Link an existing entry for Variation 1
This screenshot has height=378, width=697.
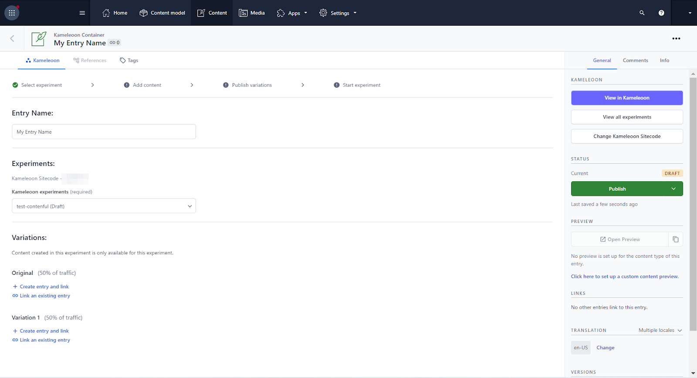tap(41, 340)
